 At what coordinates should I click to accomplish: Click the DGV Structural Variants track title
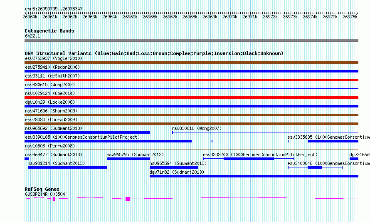point(154,53)
